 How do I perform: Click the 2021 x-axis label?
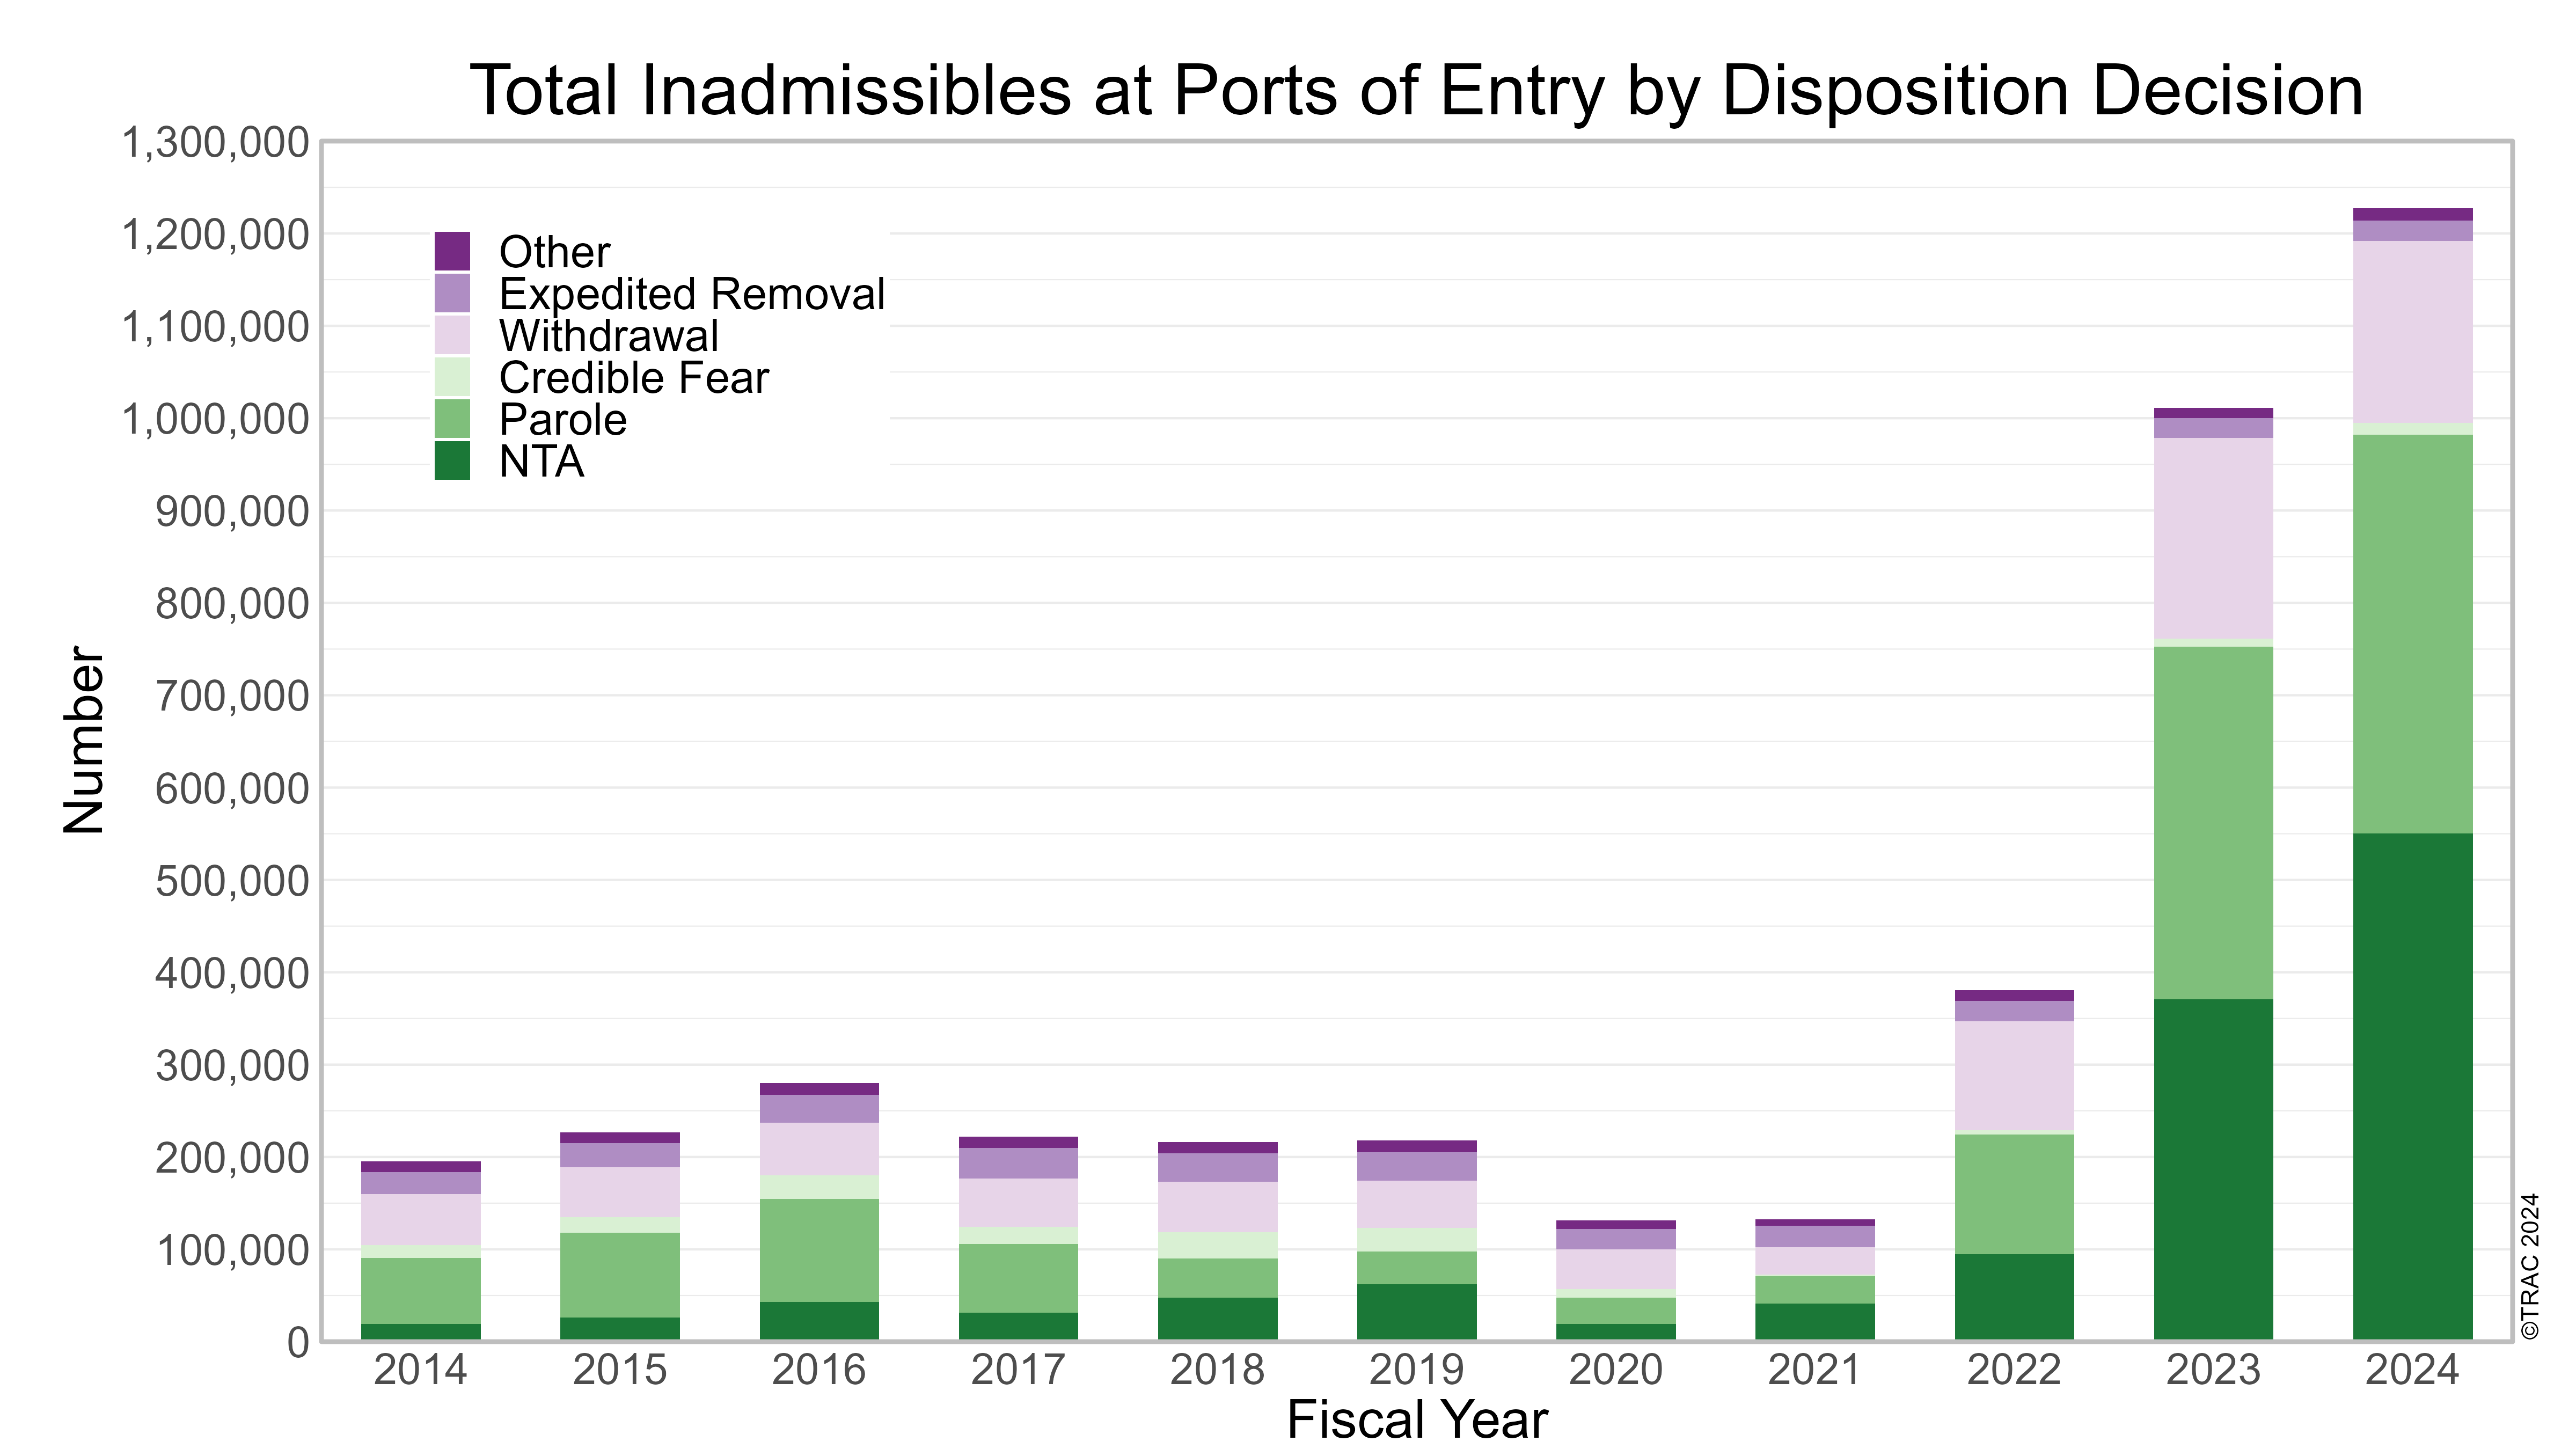pos(1814,1370)
